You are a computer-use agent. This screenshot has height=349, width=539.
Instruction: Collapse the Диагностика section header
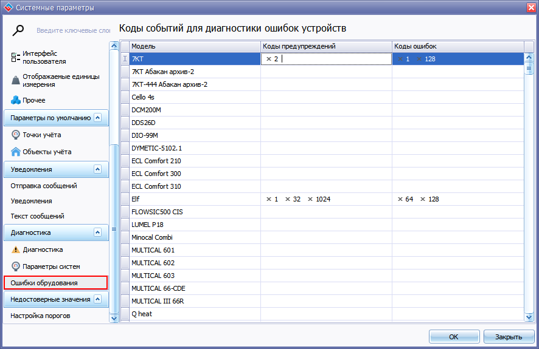pos(97,232)
